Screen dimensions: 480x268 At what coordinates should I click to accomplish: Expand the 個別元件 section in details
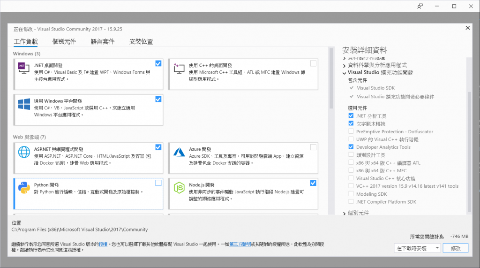345,213
